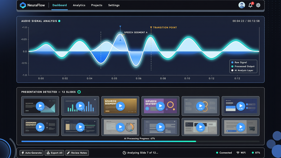This screenshot has width=281, height=158.
Task: Play the pie chart slide 1:13
Action: [x=120, y=127]
